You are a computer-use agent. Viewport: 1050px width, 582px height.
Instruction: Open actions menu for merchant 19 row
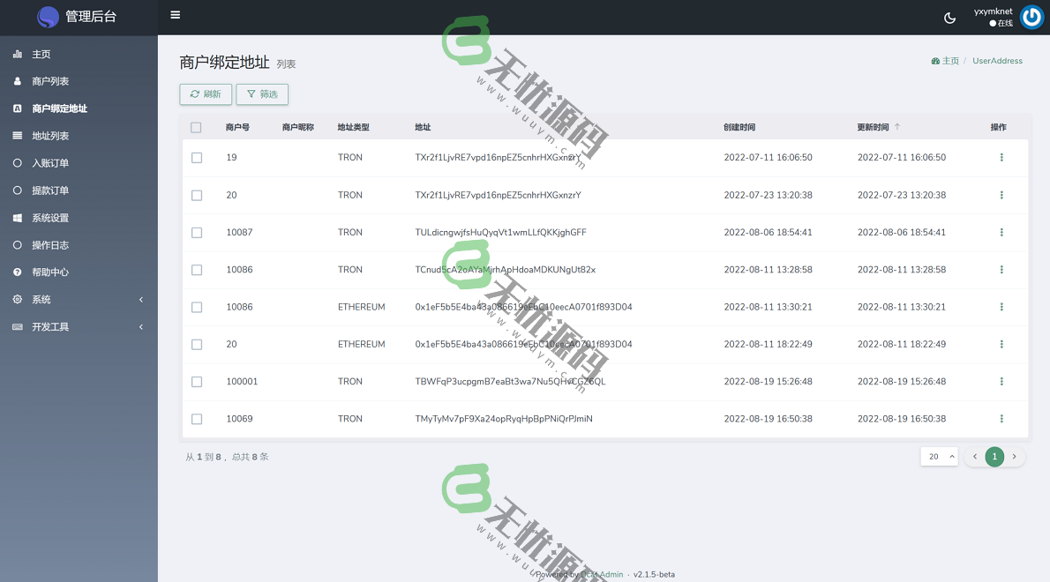coord(1001,158)
